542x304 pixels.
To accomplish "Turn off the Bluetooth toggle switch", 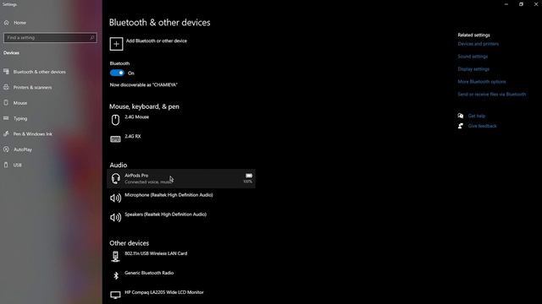I will coord(117,73).
